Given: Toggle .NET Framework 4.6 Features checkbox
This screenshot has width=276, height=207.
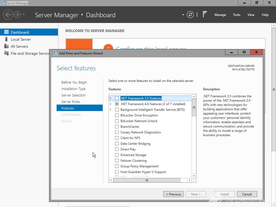Looking at the screenshot, I should pyautogui.click(x=117, y=104).
